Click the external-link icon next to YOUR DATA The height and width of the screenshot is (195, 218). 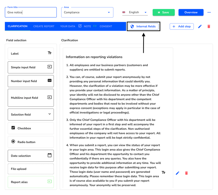(x=80, y=26)
